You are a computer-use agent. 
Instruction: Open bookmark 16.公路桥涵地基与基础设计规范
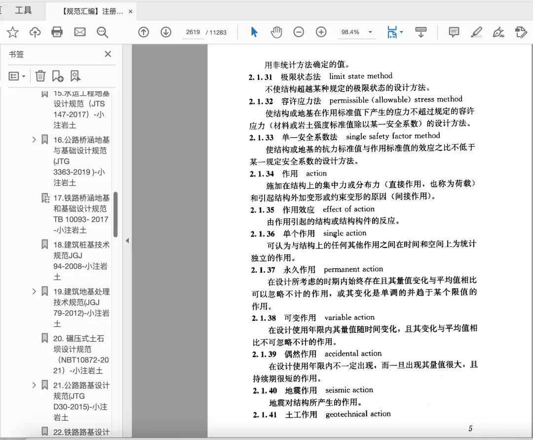[81, 161]
